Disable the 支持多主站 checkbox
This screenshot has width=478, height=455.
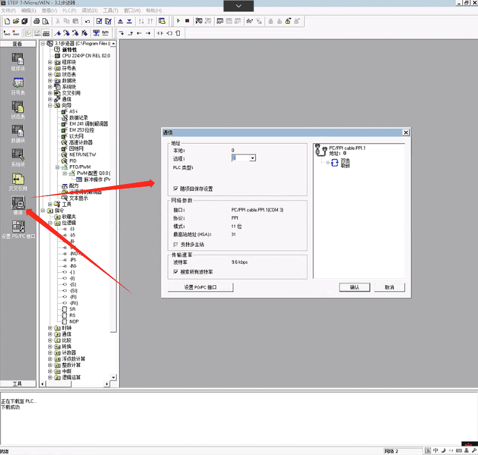175,245
